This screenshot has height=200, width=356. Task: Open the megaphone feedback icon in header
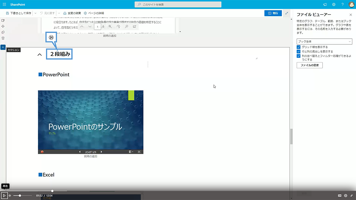(x=325, y=5)
